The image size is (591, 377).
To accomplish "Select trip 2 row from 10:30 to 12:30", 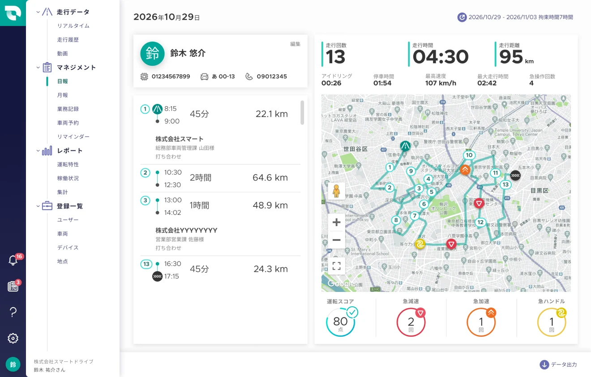I will (x=220, y=178).
